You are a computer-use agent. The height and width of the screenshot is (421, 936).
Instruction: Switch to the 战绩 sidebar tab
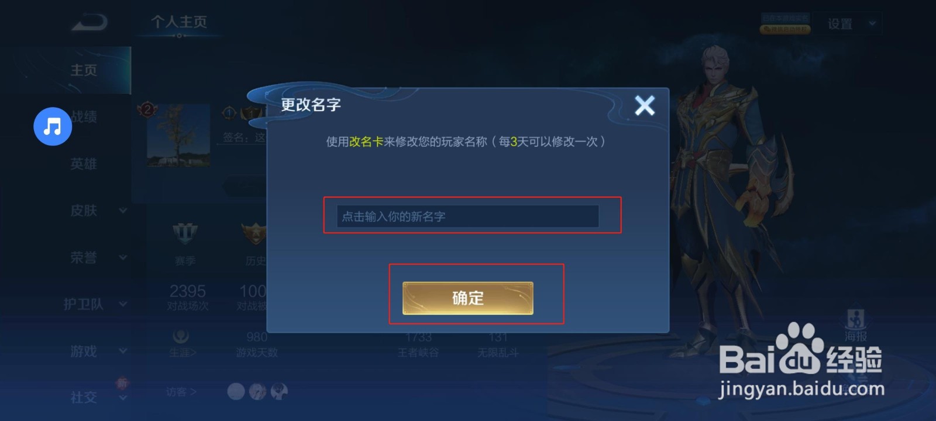(x=84, y=117)
